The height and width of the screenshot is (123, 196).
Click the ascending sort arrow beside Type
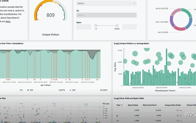point(122,105)
